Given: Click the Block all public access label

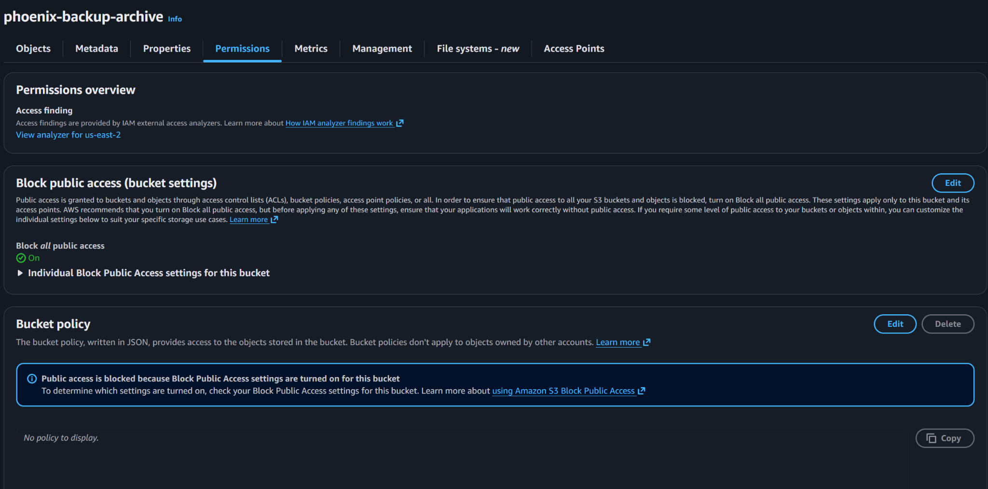Looking at the screenshot, I should (x=60, y=246).
